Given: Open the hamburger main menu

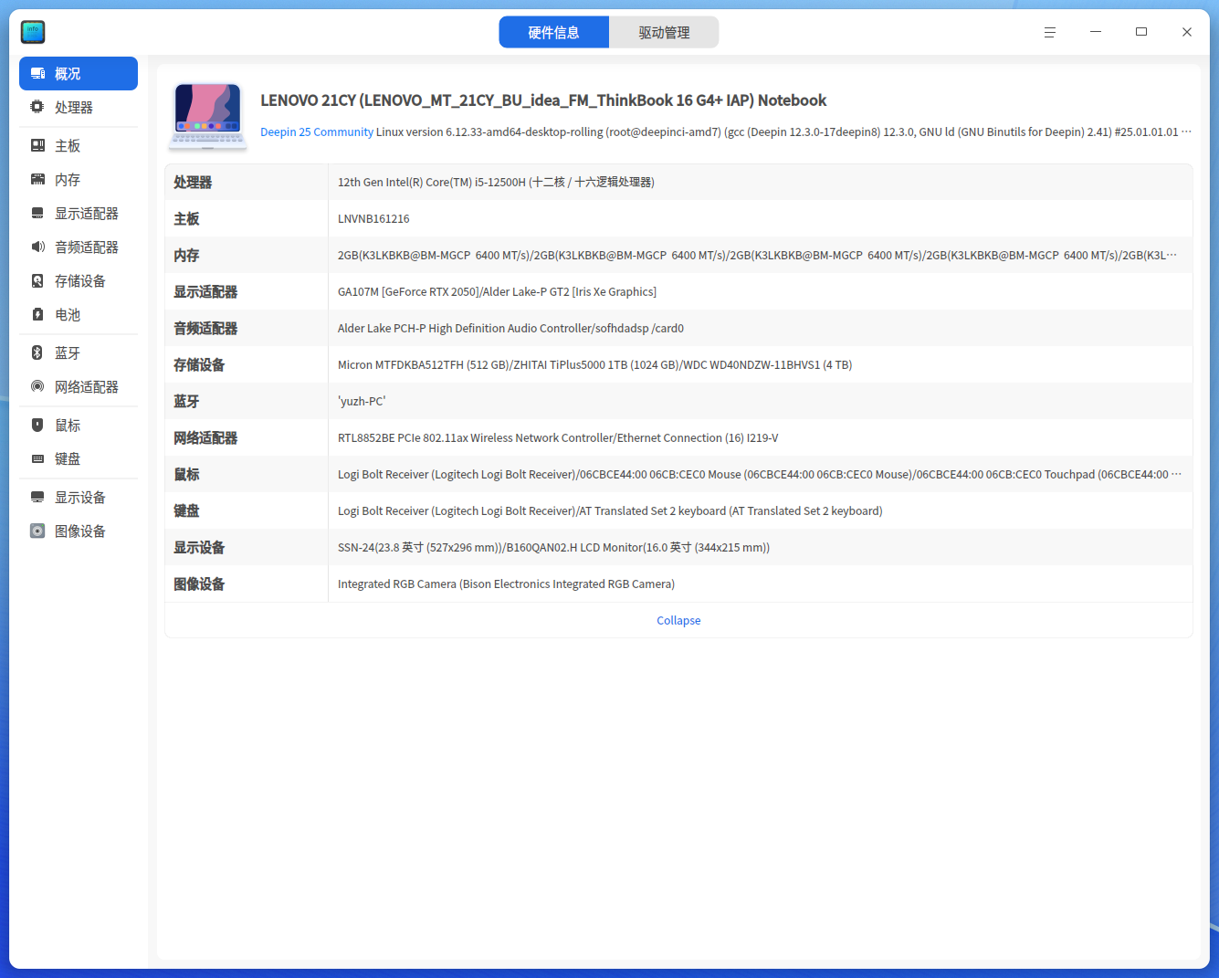Looking at the screenshot, I should click(1050, 32).
